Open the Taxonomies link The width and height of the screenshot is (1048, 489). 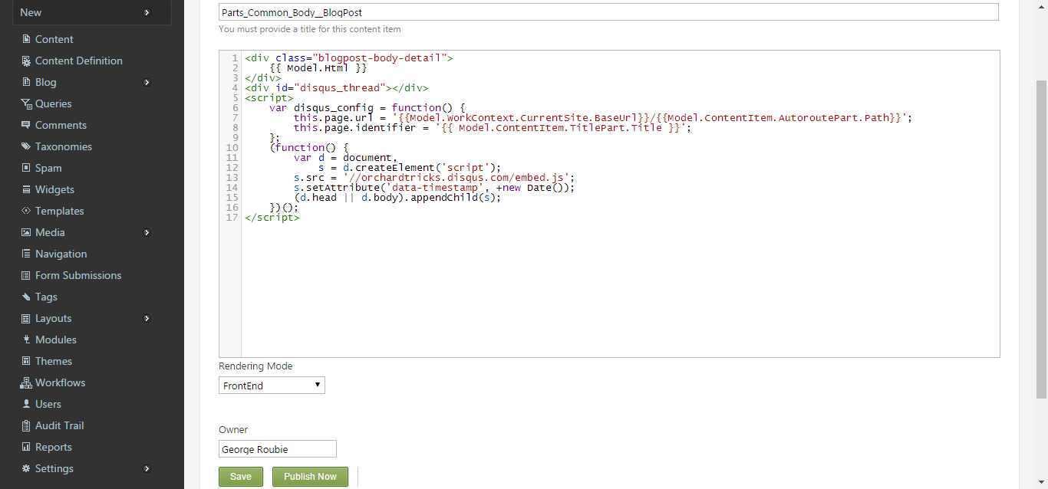(x=64, y=146)
